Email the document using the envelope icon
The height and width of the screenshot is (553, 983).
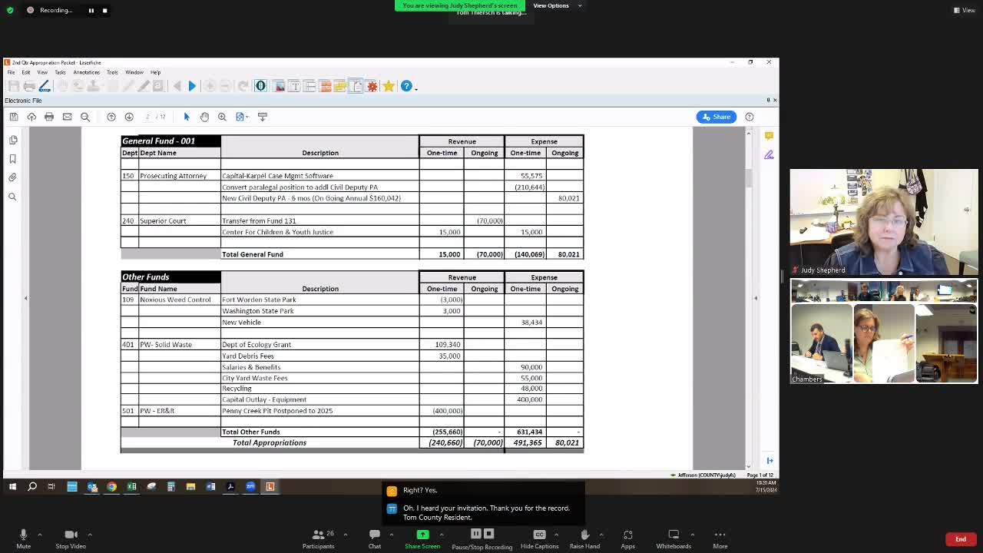[67, 117]
